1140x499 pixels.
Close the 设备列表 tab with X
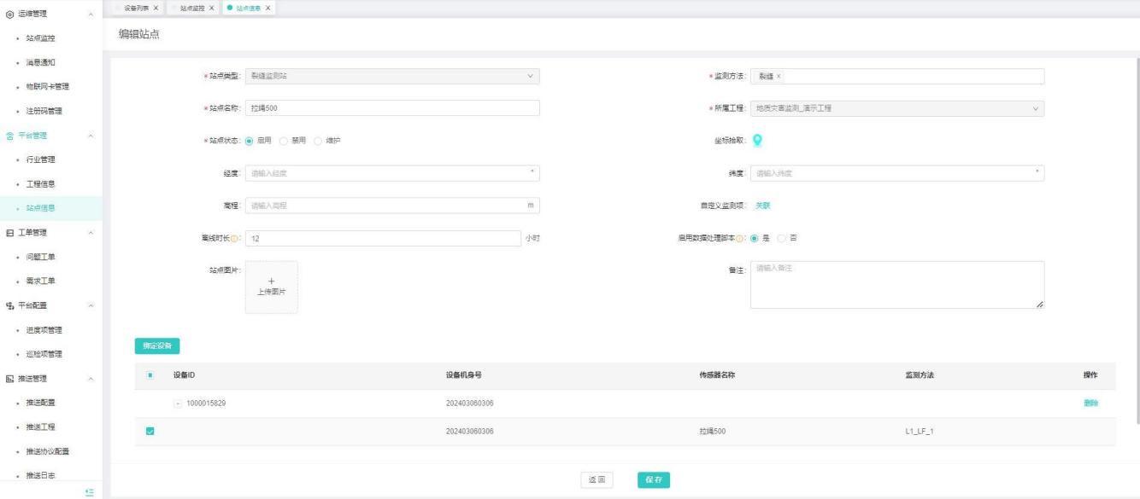point(155,8)
